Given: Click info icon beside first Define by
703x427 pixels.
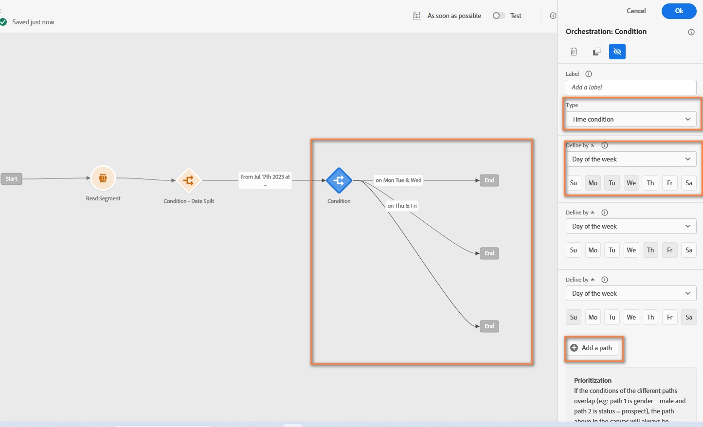Looking at the screenshot, I should coord(605,145).
